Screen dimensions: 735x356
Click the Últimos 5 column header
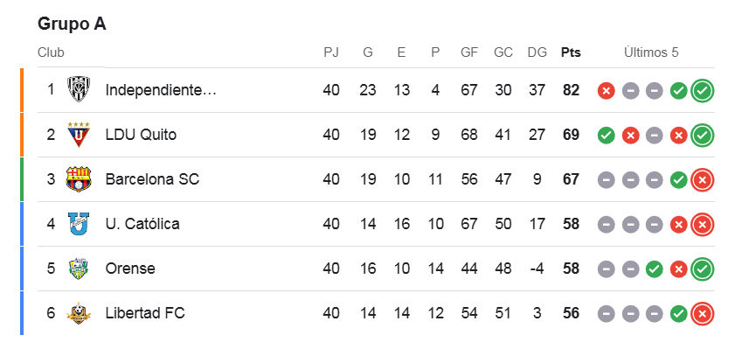tap(651, 52)
